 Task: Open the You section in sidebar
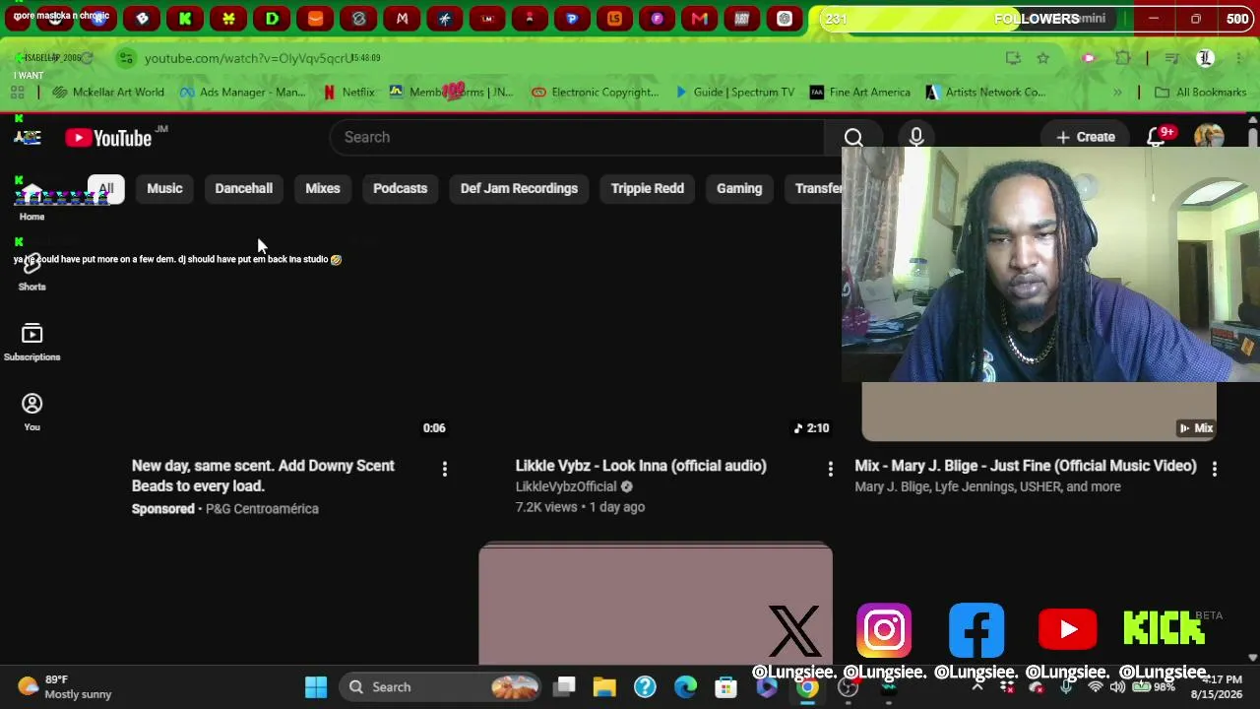click(32, 412)
